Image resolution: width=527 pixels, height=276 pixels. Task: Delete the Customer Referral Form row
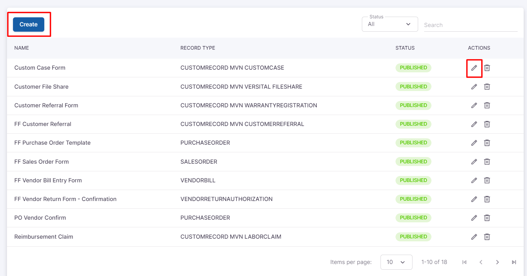point(487,105)
